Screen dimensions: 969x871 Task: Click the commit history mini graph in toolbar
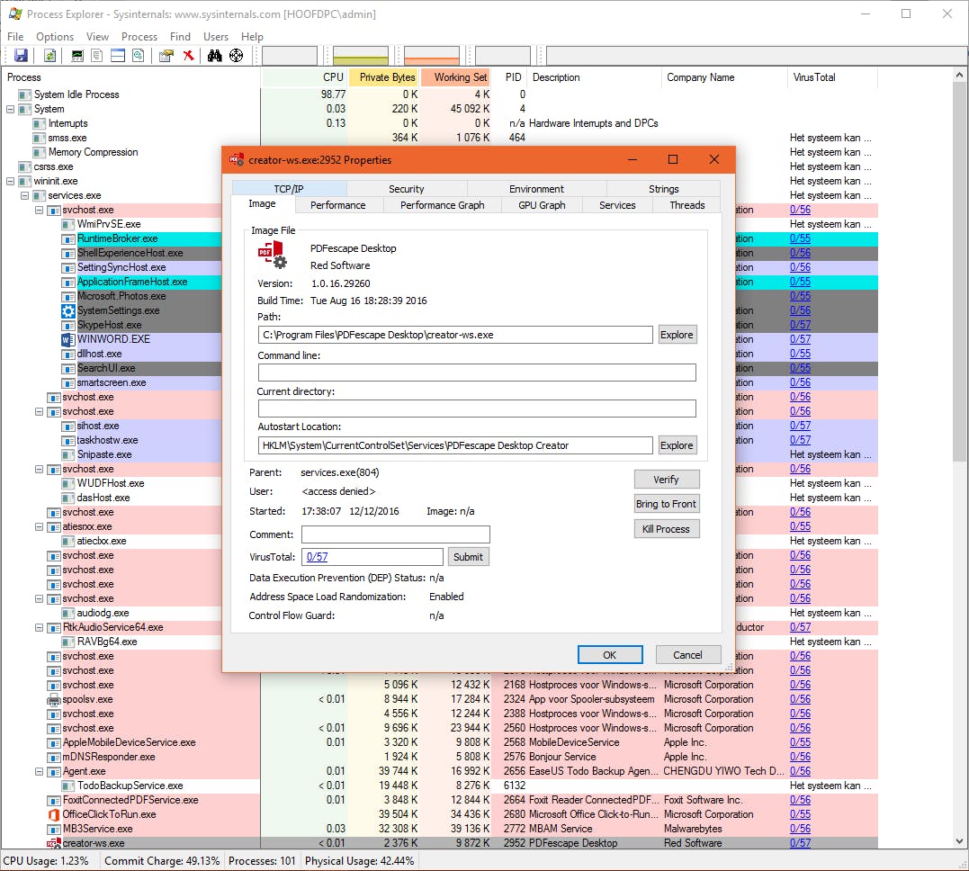pyautogui.click(x=361, y=56)
